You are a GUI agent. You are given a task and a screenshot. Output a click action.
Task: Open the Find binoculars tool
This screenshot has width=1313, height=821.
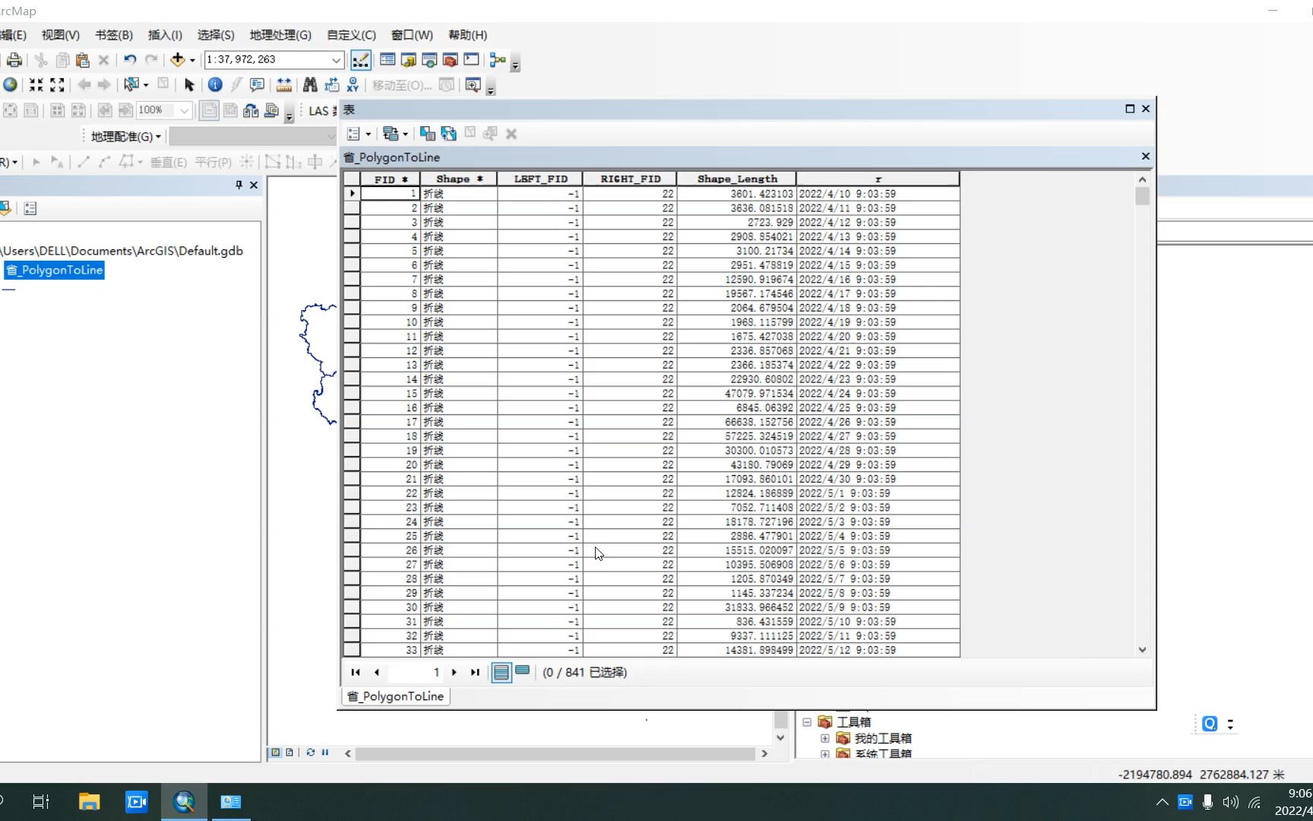[310, 85]
